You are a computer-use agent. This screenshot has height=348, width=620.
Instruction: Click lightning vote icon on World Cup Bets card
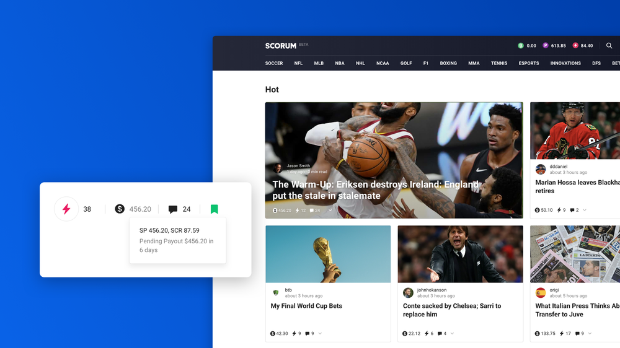tap(294, 333)
